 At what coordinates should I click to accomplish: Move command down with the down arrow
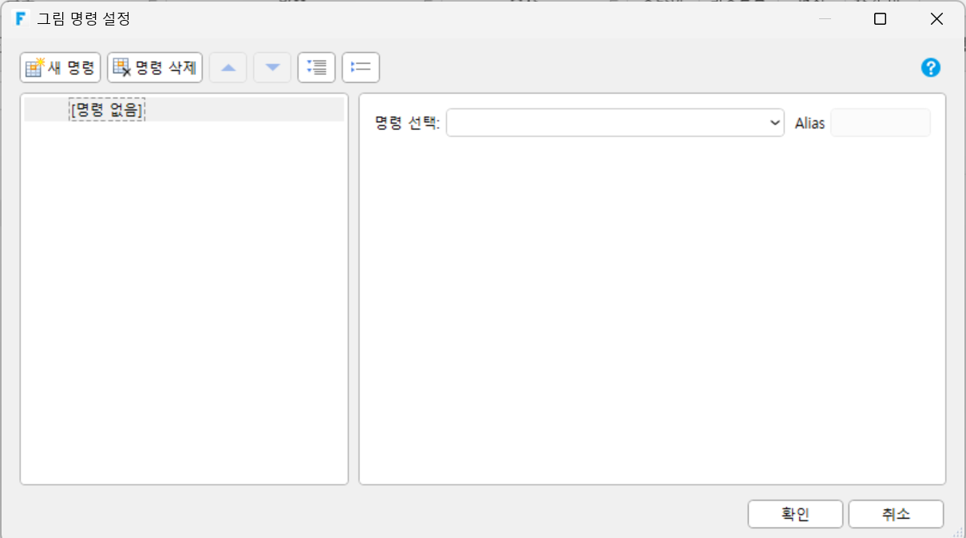tap(272, 68)
